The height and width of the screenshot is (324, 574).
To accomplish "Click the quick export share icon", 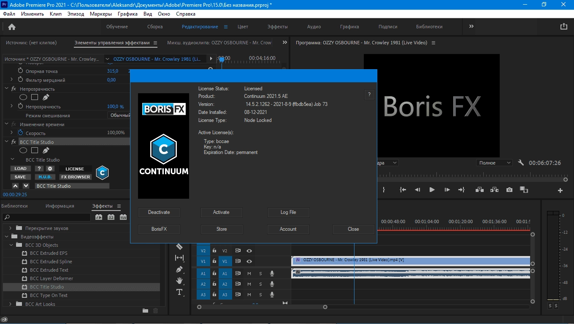I will (563, 26).
